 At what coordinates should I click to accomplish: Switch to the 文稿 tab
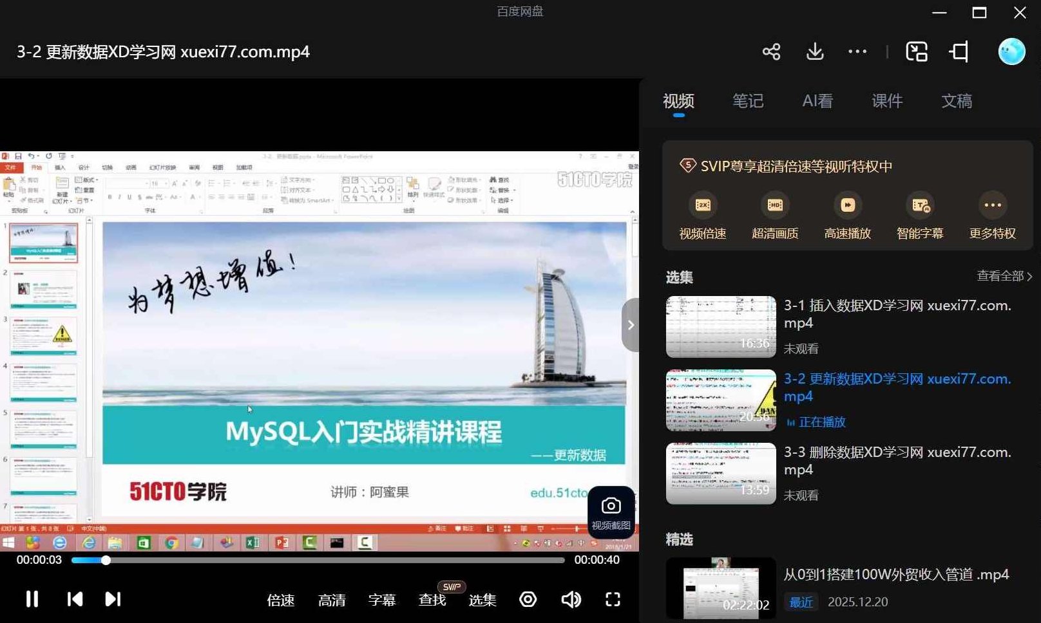pyautogui.click(x=957, y=101)
